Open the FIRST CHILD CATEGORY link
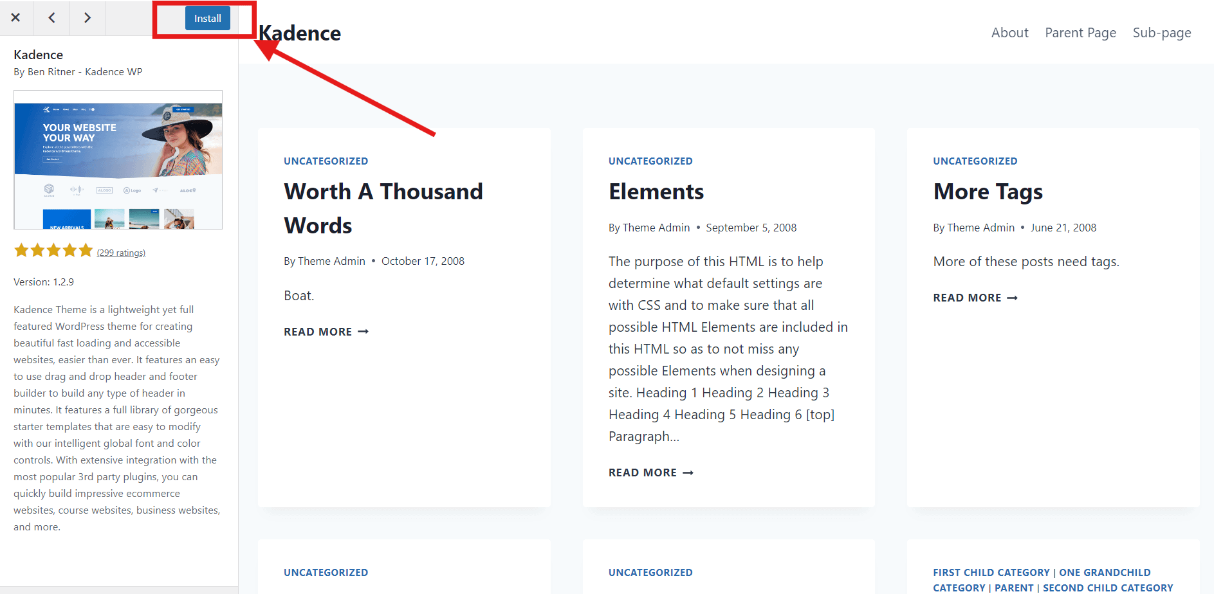This screenshot has height=594, width=1214. 991,572
